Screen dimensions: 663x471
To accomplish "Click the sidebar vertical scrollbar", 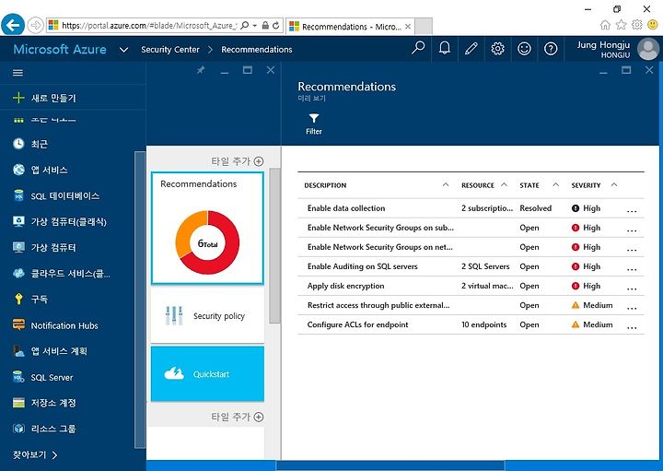I will tap(140, 300).
